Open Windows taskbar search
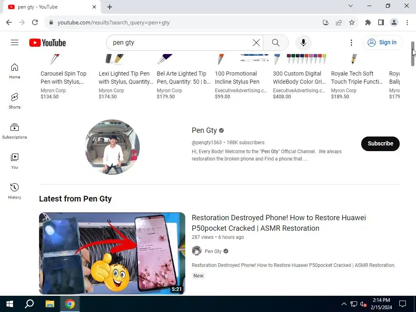Screen dimensions: 416x312 (x=29, y=304)
